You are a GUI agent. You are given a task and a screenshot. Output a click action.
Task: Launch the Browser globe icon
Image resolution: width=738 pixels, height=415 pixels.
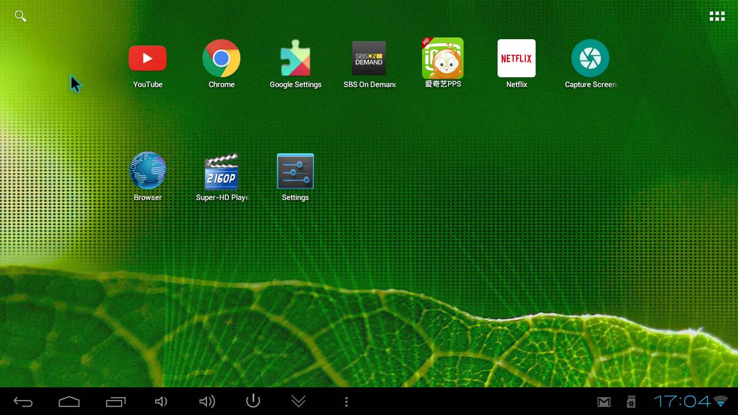point(148,171)
